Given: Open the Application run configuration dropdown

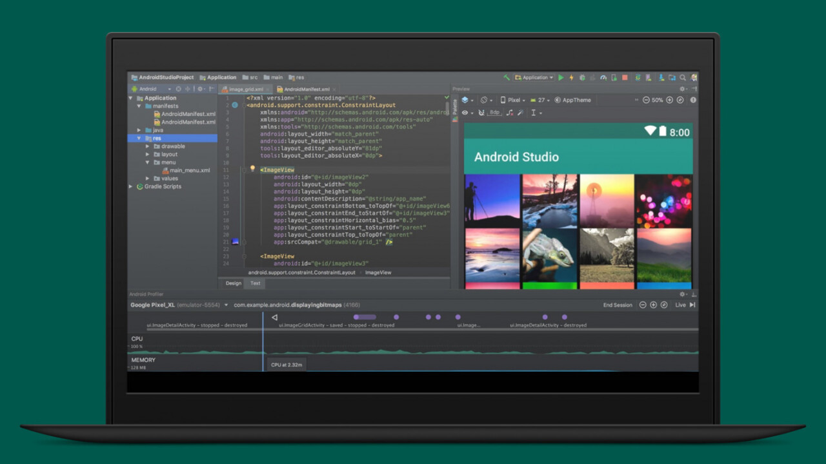Looking at the screenshot, I should click(534, 77).
